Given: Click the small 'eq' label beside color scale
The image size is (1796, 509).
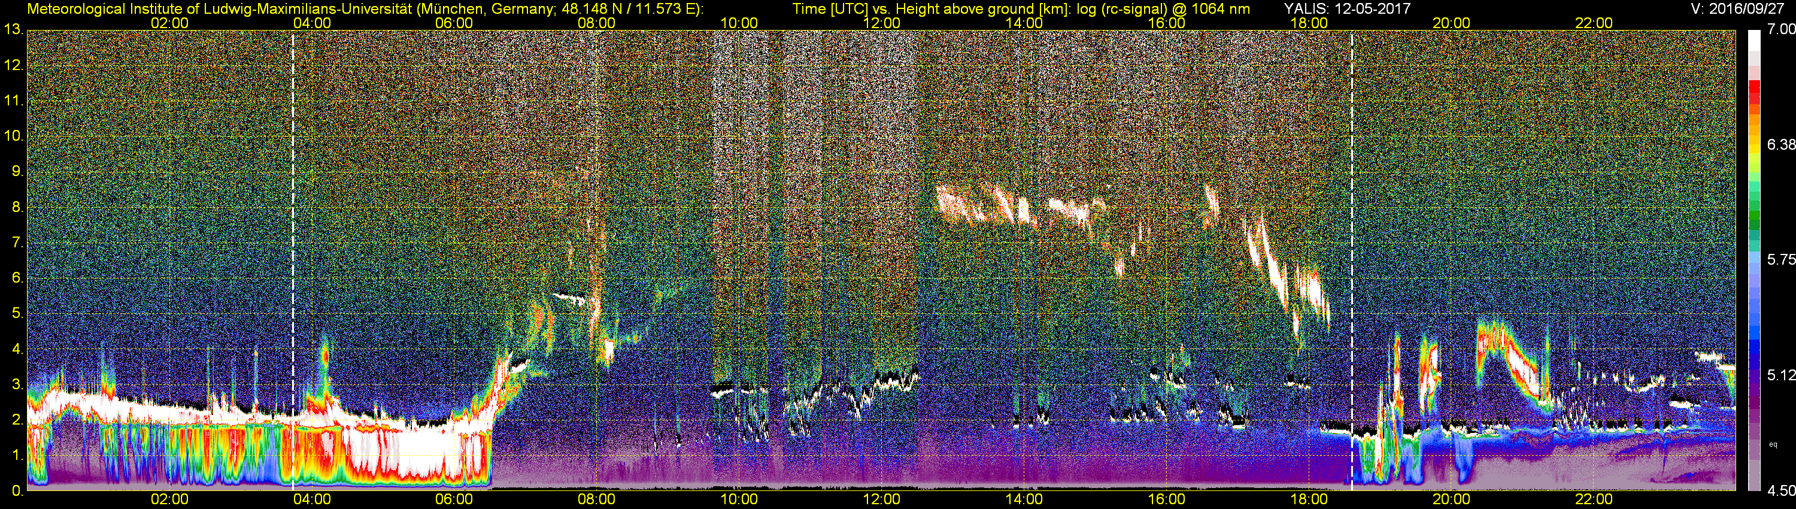Looking at the screenshot, I should (1774, 444).
